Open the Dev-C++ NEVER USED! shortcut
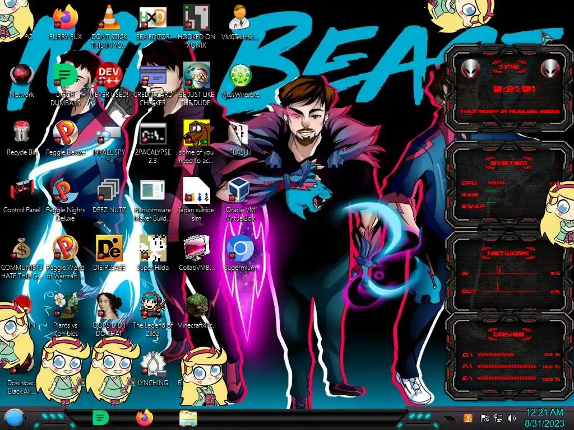The width and height of the screenshot is (574, 430). pos(109,76)
